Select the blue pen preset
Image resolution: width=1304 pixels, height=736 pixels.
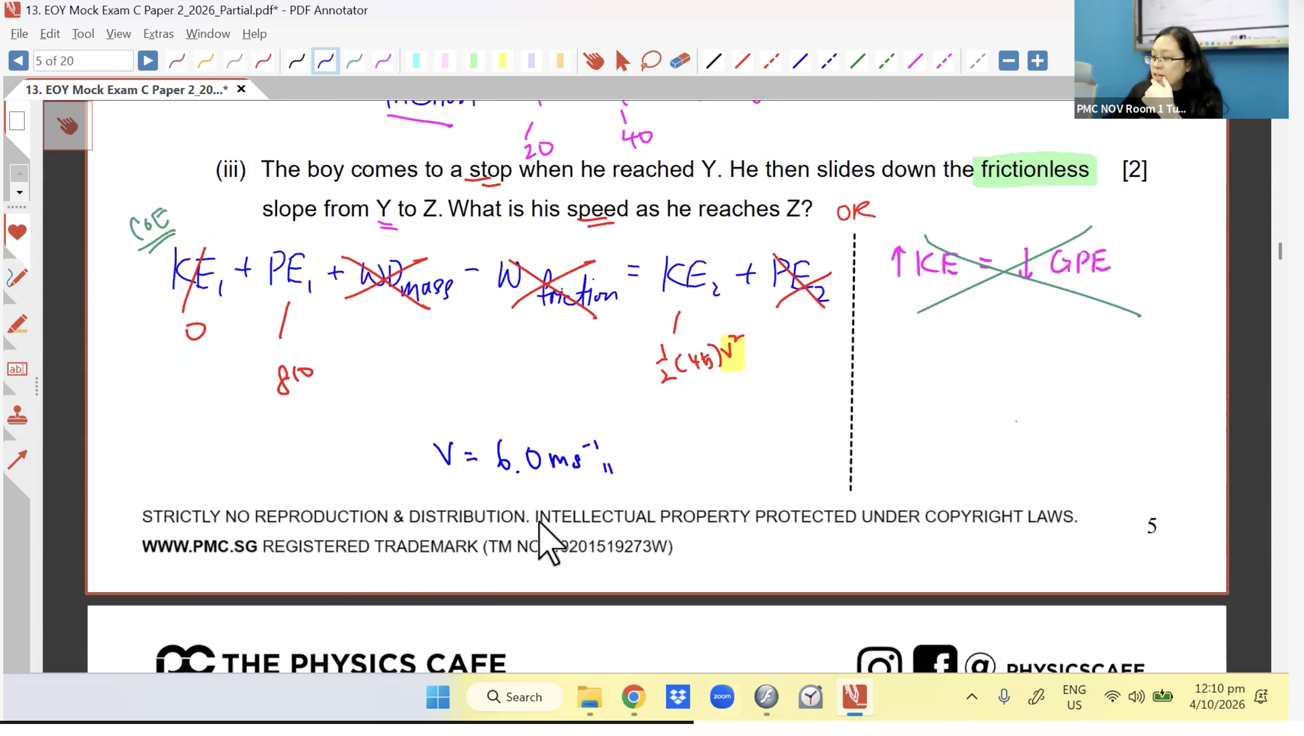(326, 61)
